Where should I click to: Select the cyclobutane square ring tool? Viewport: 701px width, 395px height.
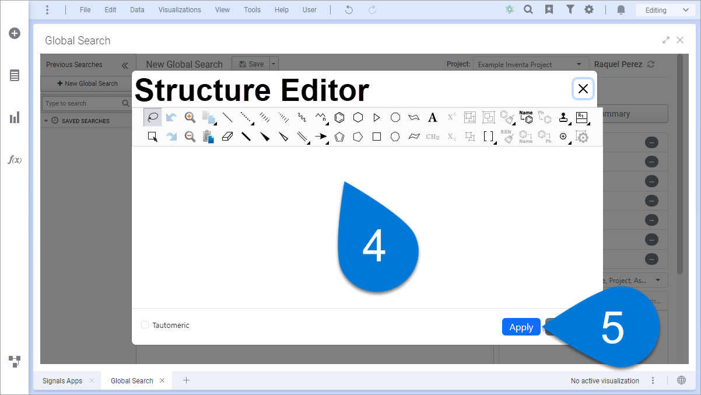coord(377,137)
